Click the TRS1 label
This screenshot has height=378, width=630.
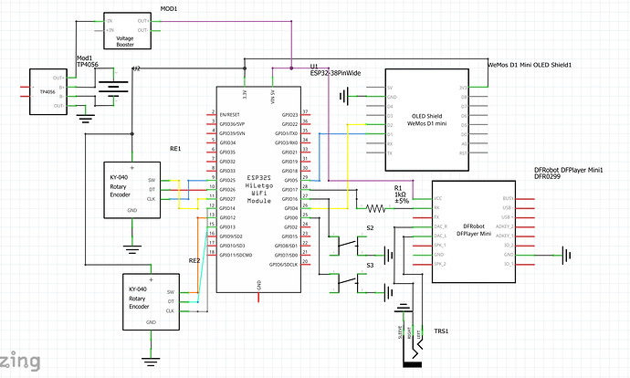pyautogui.click(x=441, y=331)
